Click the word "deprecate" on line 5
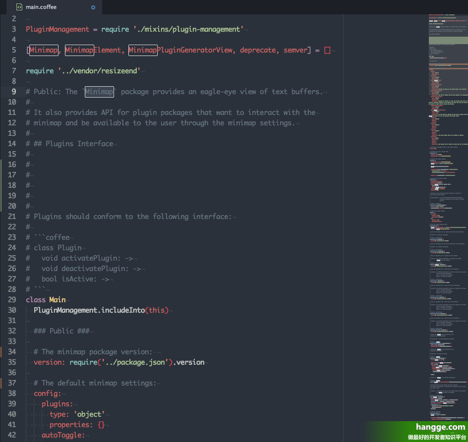468x442 pixels. tap(258, 50)
